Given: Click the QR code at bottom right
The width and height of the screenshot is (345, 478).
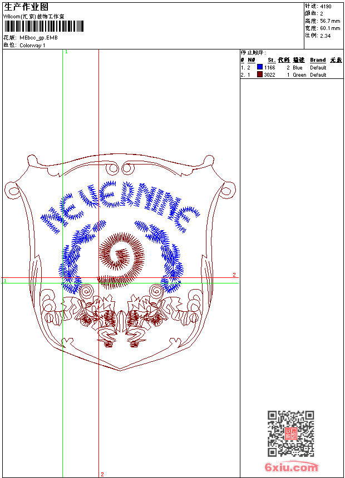Looking at the screenshot, I should point(291,434).
